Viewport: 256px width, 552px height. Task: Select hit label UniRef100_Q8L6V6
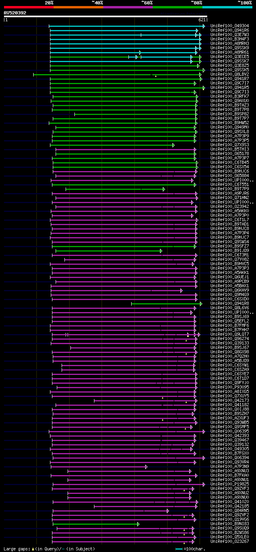tap(230, 308)
